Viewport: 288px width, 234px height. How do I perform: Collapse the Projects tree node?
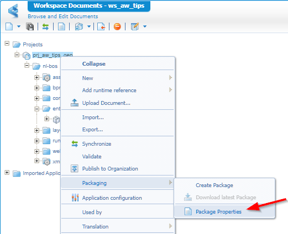pyautogui.click(x=7, y=44)
